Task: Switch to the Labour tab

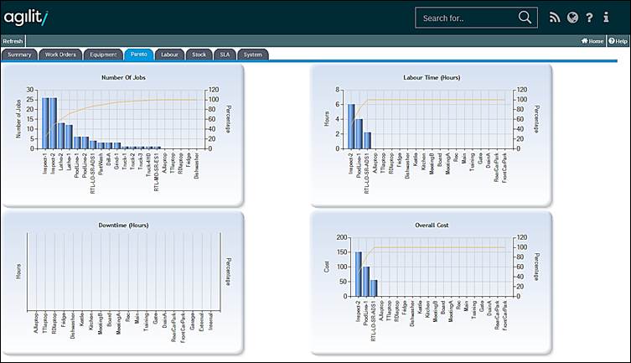Action: click(170, 54)
